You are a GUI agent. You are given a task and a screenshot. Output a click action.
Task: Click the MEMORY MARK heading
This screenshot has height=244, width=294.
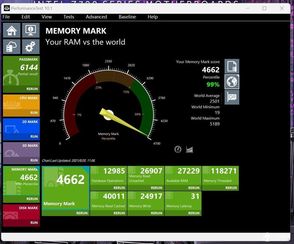76,31
